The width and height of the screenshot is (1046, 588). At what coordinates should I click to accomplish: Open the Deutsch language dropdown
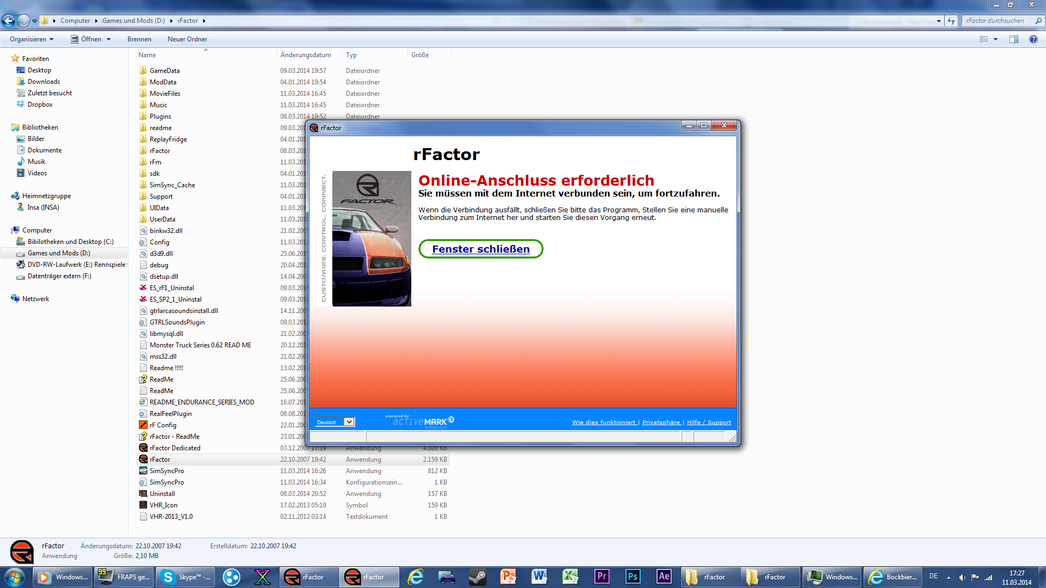349,422
